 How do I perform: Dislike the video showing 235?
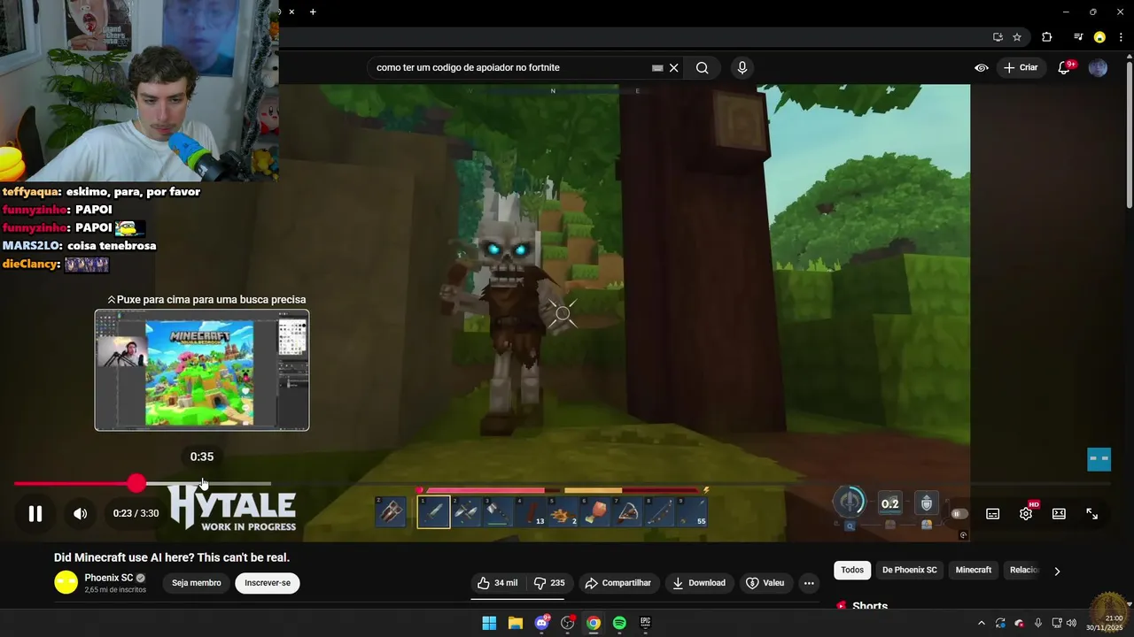click(x=549, y=583)
